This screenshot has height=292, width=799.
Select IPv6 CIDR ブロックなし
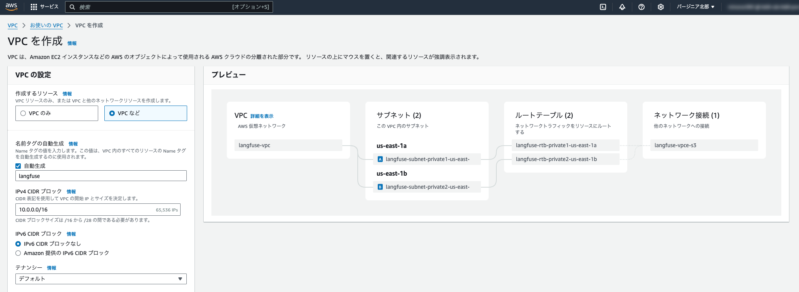(18, 244)
